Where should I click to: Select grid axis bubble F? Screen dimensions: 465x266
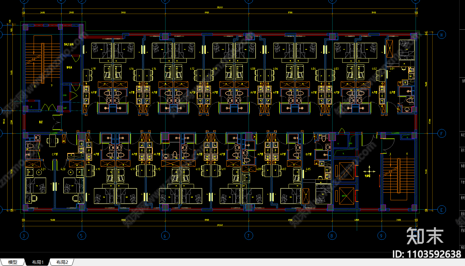point(442,133)
